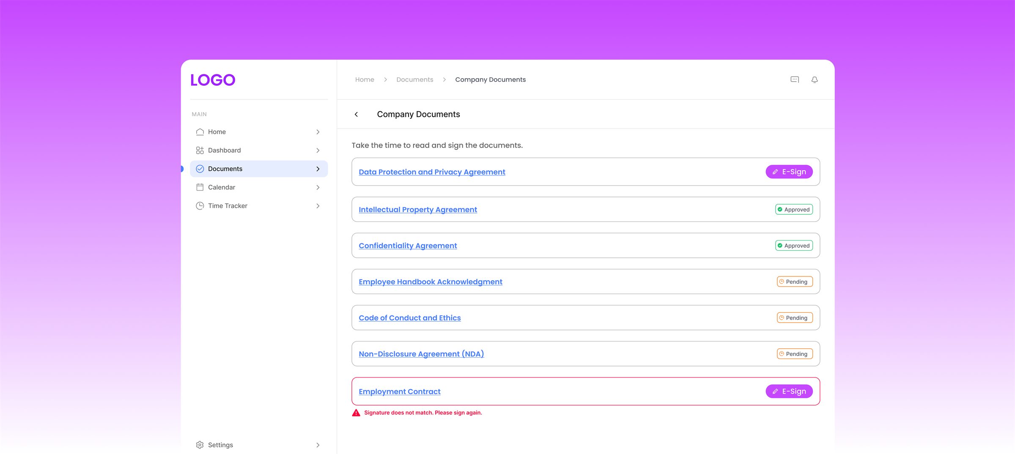This screenshot has height=454, width=1015.
Task: Click the Settings gear icon
Action: pos(200,445)
